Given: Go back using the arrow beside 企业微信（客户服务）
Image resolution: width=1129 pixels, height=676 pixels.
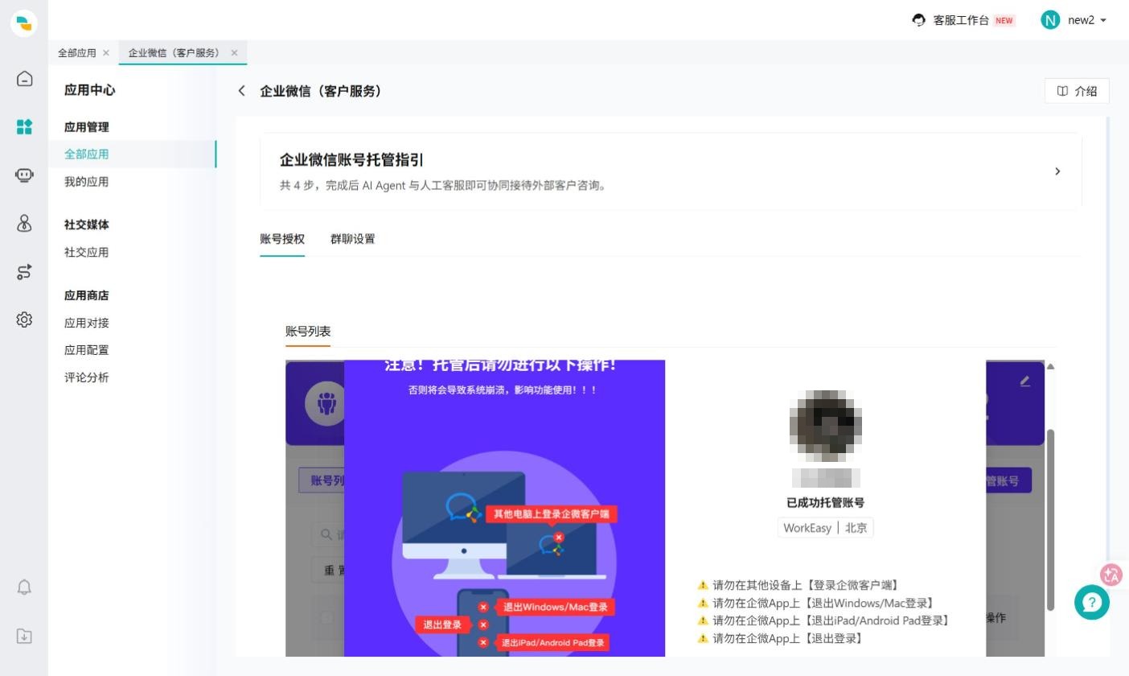Looking at the screenshot, I should point(241,91).
